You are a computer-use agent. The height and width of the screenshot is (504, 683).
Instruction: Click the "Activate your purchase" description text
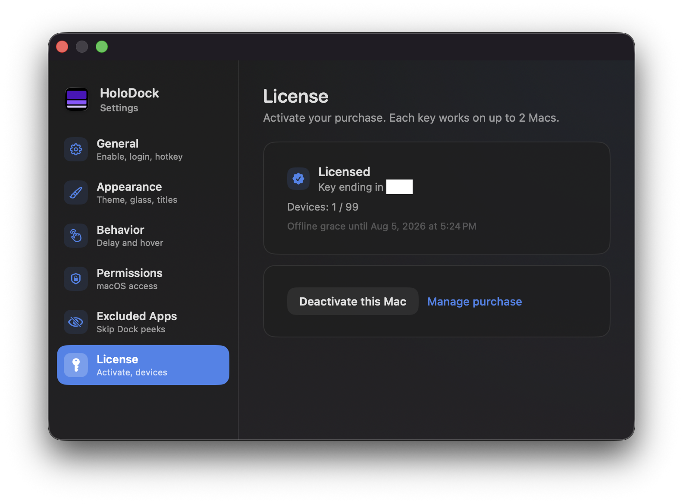411,118
